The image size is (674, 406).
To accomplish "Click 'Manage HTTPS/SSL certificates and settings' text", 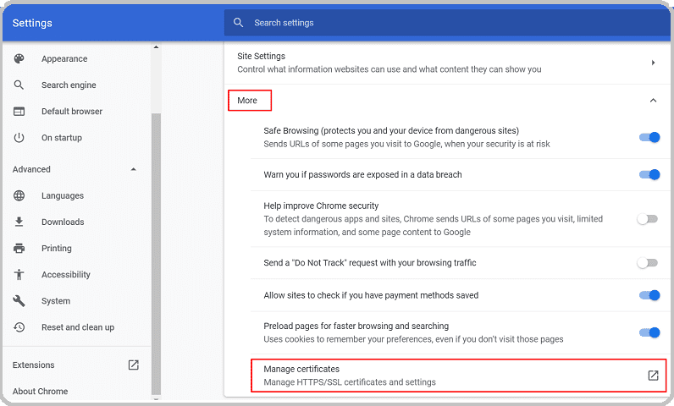I will click(x=350, y=382).
